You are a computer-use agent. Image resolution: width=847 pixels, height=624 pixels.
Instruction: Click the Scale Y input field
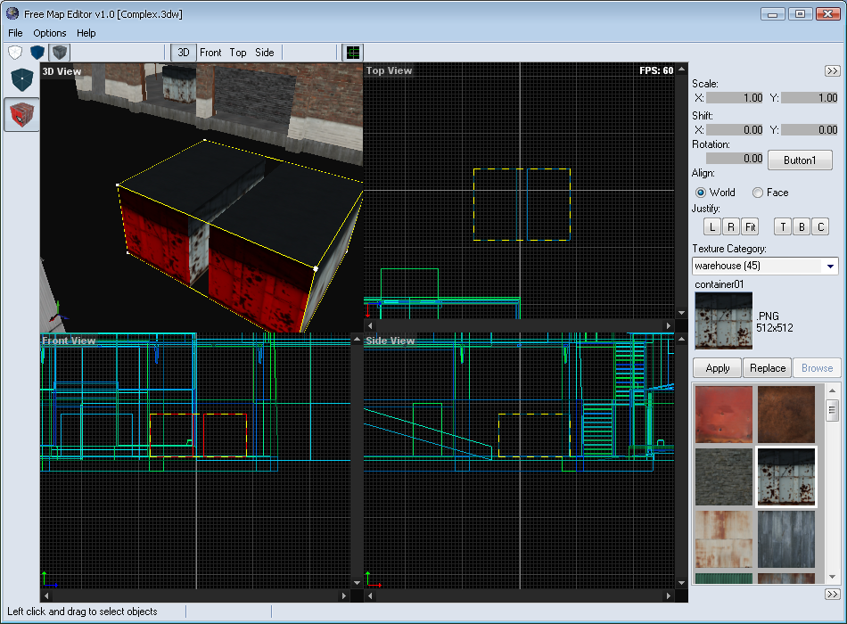pos(810,98)
